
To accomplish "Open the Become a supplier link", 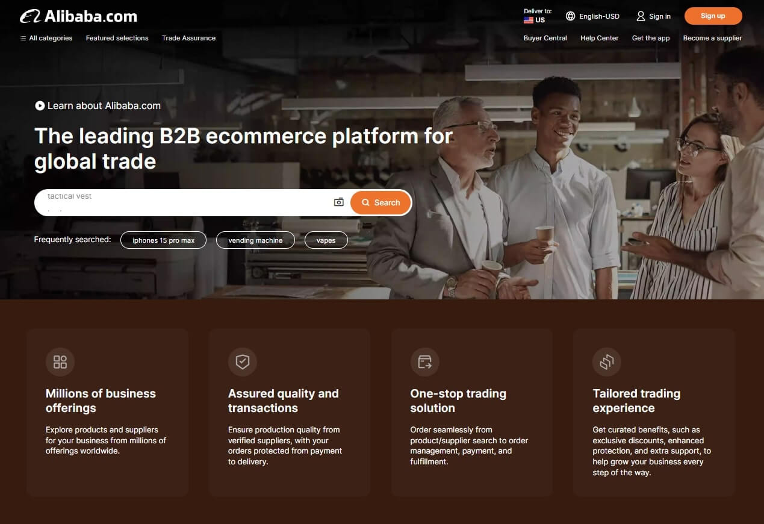I will (x=712, y=38).
